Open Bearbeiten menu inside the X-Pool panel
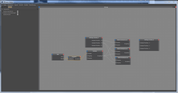 (6, 9)
